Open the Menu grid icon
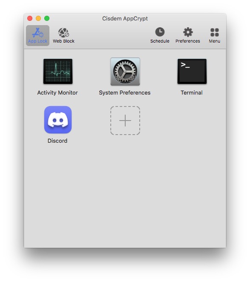This screenshot has width=250, height=282. 214,32
